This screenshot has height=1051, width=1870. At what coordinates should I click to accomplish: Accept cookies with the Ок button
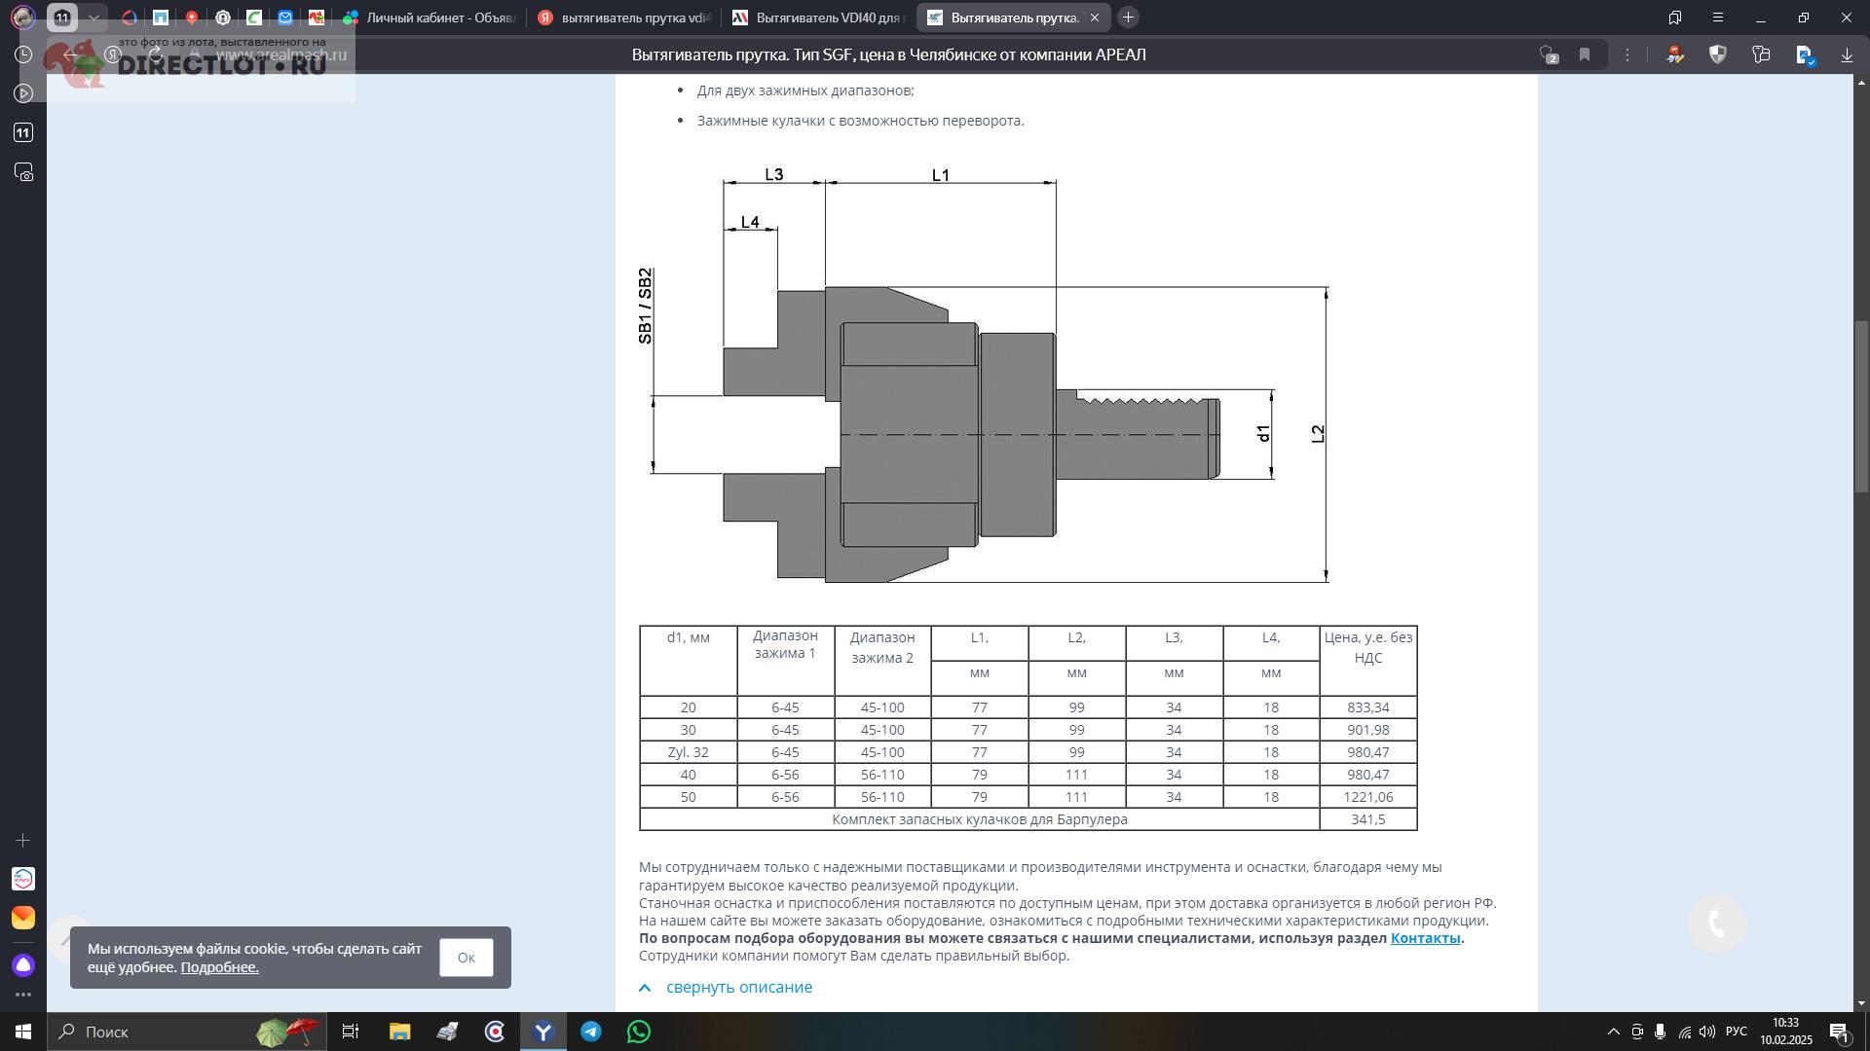466,958
